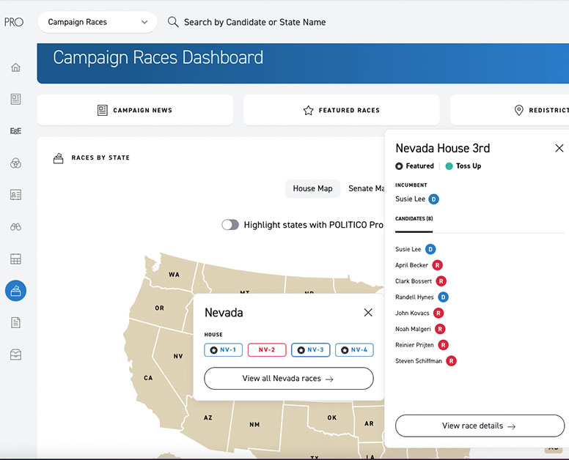Viewport: 569px width, 460px height.
Task: Open the Featured Races card
Action: click(x=342, y=110)
